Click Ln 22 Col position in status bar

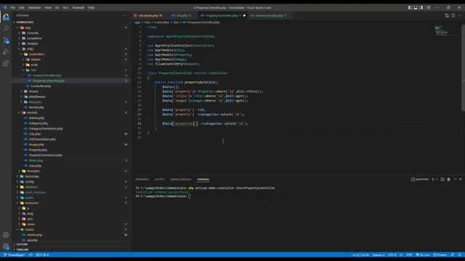pyautogui.click(x=360, y=254)
